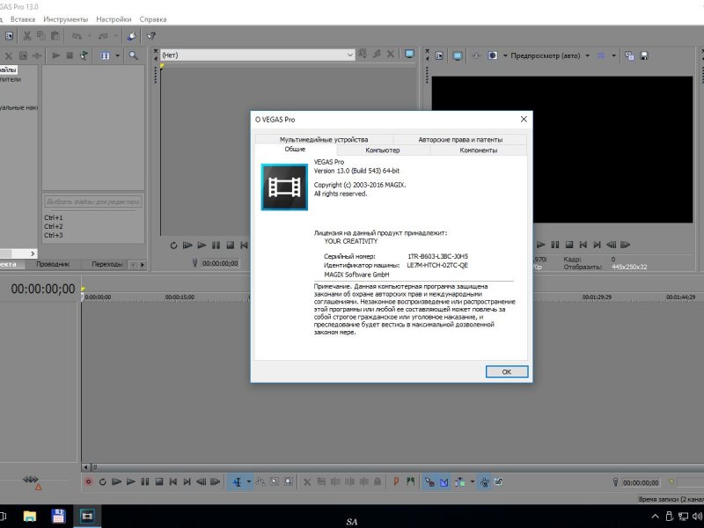Toggle Automatic Crossfades in timeline toolbar
Screen dimensions: 704x528
(x=444, y=481)
